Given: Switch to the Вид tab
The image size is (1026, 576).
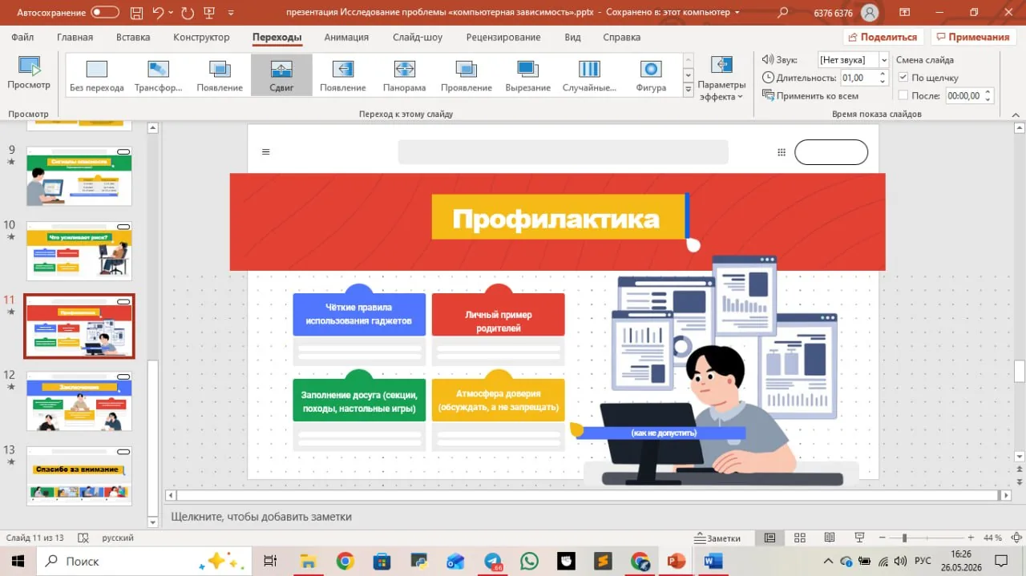Looking at the screenshot, I should (572, 38).
